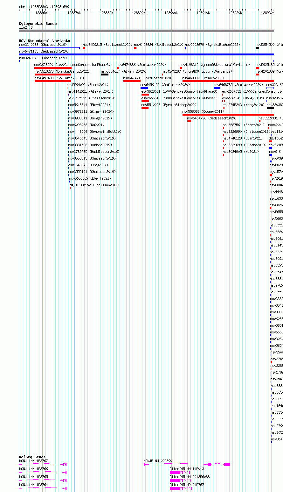283x492 pixels.
Task: Click the nsv556563 (Cooper2011) label
Action: (203, 111)
